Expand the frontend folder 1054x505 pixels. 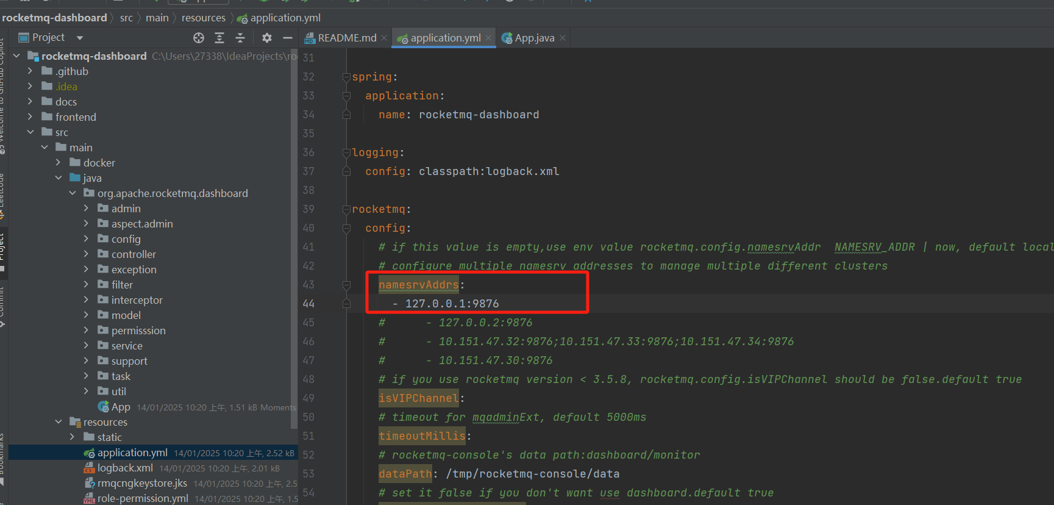point(30,117)
